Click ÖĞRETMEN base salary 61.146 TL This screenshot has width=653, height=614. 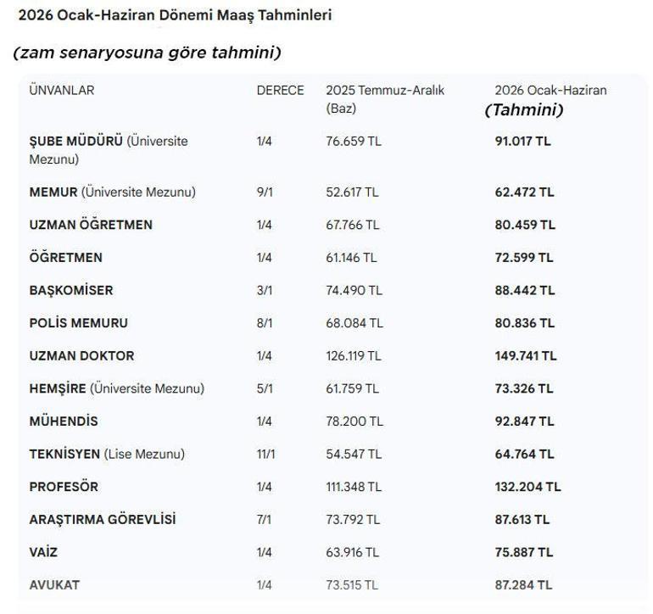pyautogui.click(x=351, y=257)
